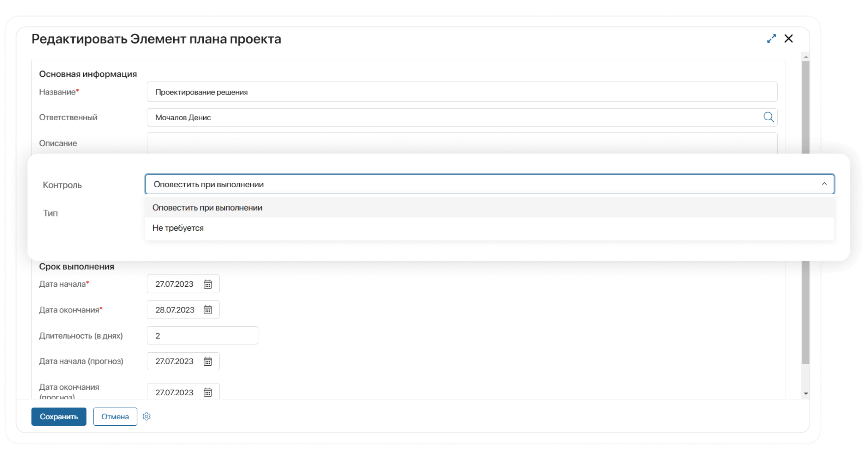The height and width of the screenshot is (462, 867).
Task: Click the Длительность (в днях) field
Action: 202,335
